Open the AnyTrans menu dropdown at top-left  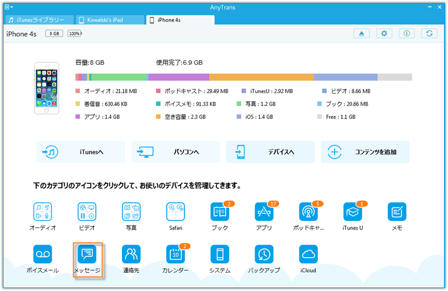click(9, 7)
